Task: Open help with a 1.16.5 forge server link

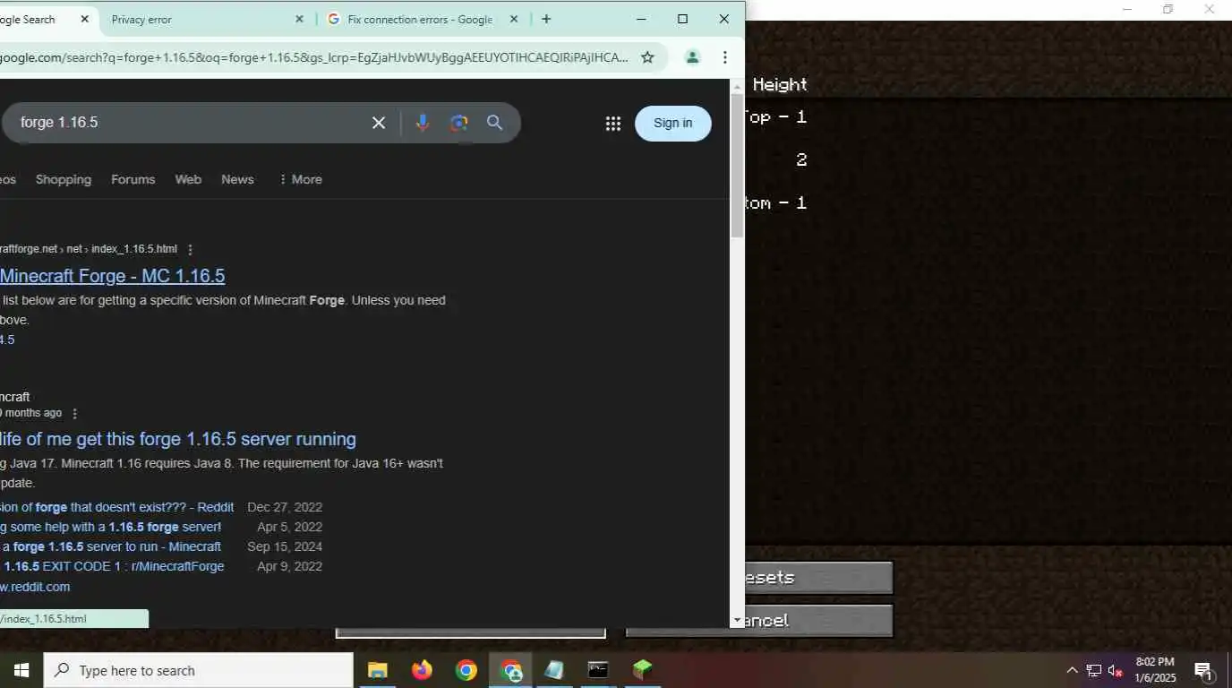Action: pos(111,527)
